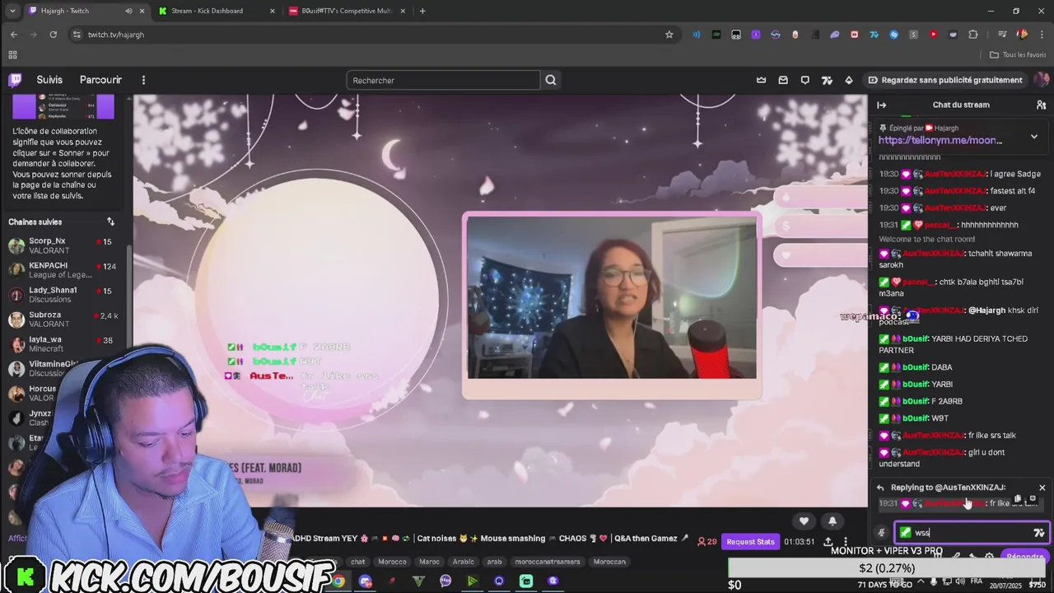The width and height of the screenshot is (1054, 593).
Task: Open the browser extensions puzzle icon
Action: pos(973,35)
